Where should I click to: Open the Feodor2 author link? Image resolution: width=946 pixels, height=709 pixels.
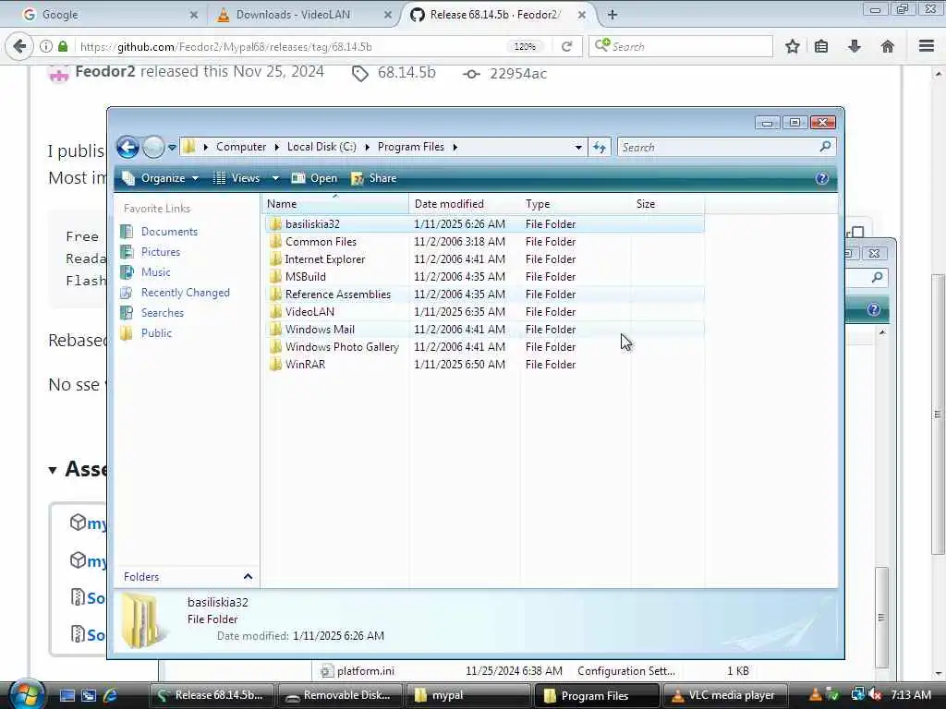point(105,72)
